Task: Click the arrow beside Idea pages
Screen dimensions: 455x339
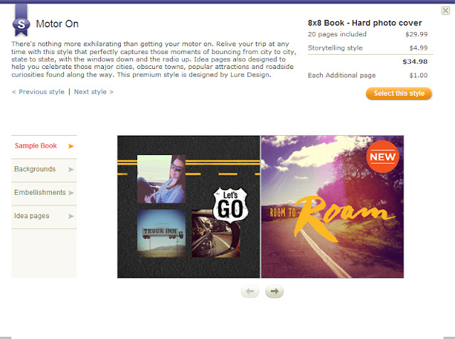Action: [x=71, y=216]
